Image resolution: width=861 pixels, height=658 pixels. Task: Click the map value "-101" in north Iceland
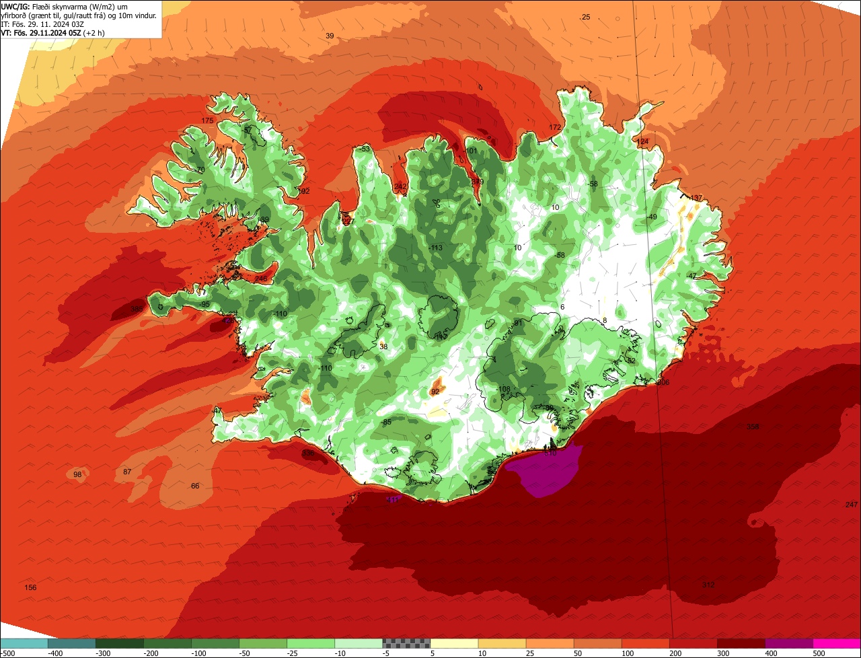[470, 151]
